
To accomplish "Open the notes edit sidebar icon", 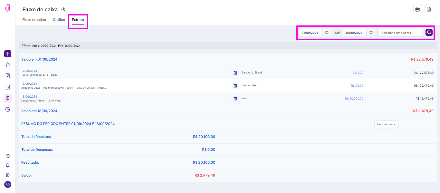I will coord(8,87).
